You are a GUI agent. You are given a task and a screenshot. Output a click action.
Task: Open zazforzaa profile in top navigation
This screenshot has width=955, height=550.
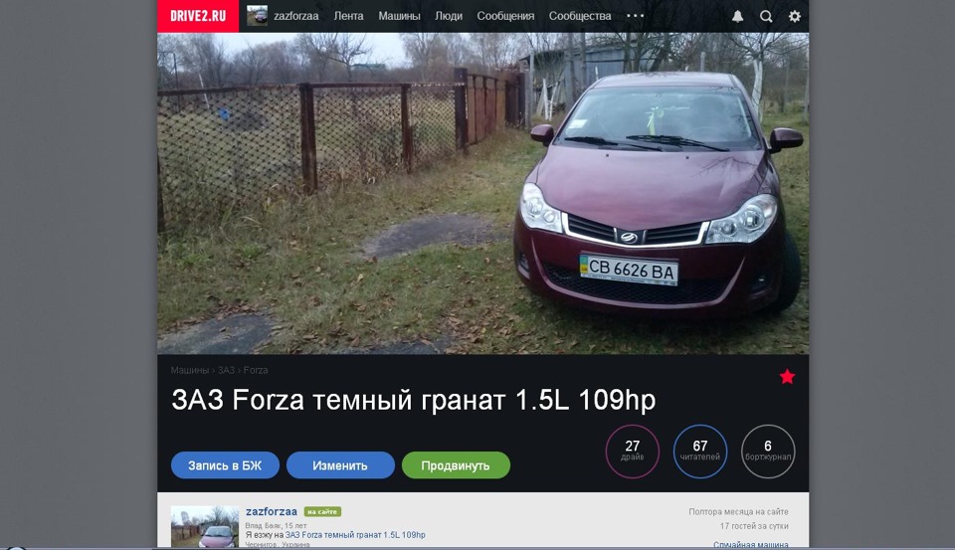tap(296, 17)
